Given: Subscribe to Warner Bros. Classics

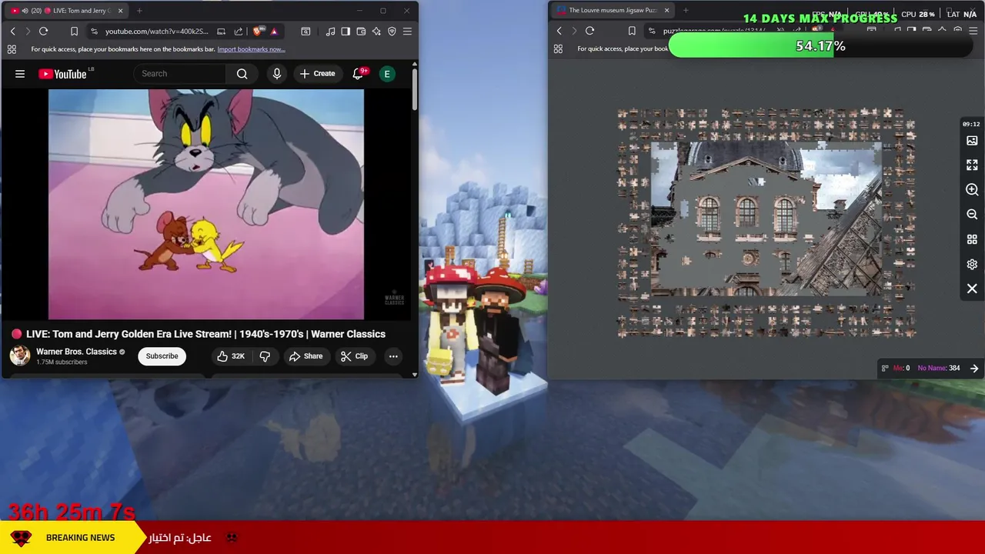Looking at the screenshot, I should click(162, 356).
